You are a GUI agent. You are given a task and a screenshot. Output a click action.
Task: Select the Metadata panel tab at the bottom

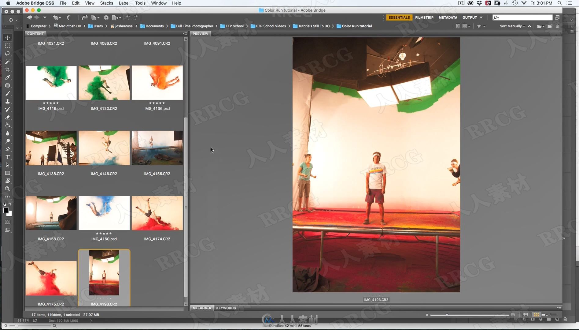tap(202, 308)
